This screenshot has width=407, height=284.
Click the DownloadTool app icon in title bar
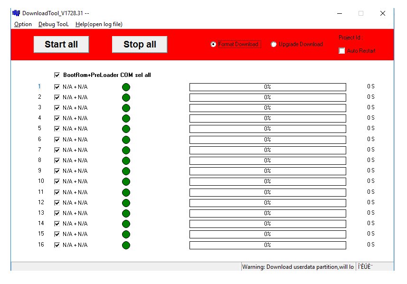[x=16, y=13]
